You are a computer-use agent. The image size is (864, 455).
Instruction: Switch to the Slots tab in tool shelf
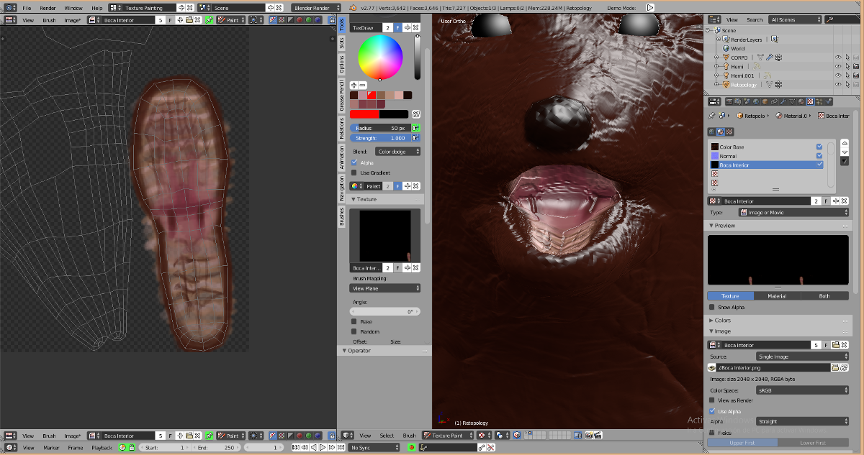tap(342, 42)
